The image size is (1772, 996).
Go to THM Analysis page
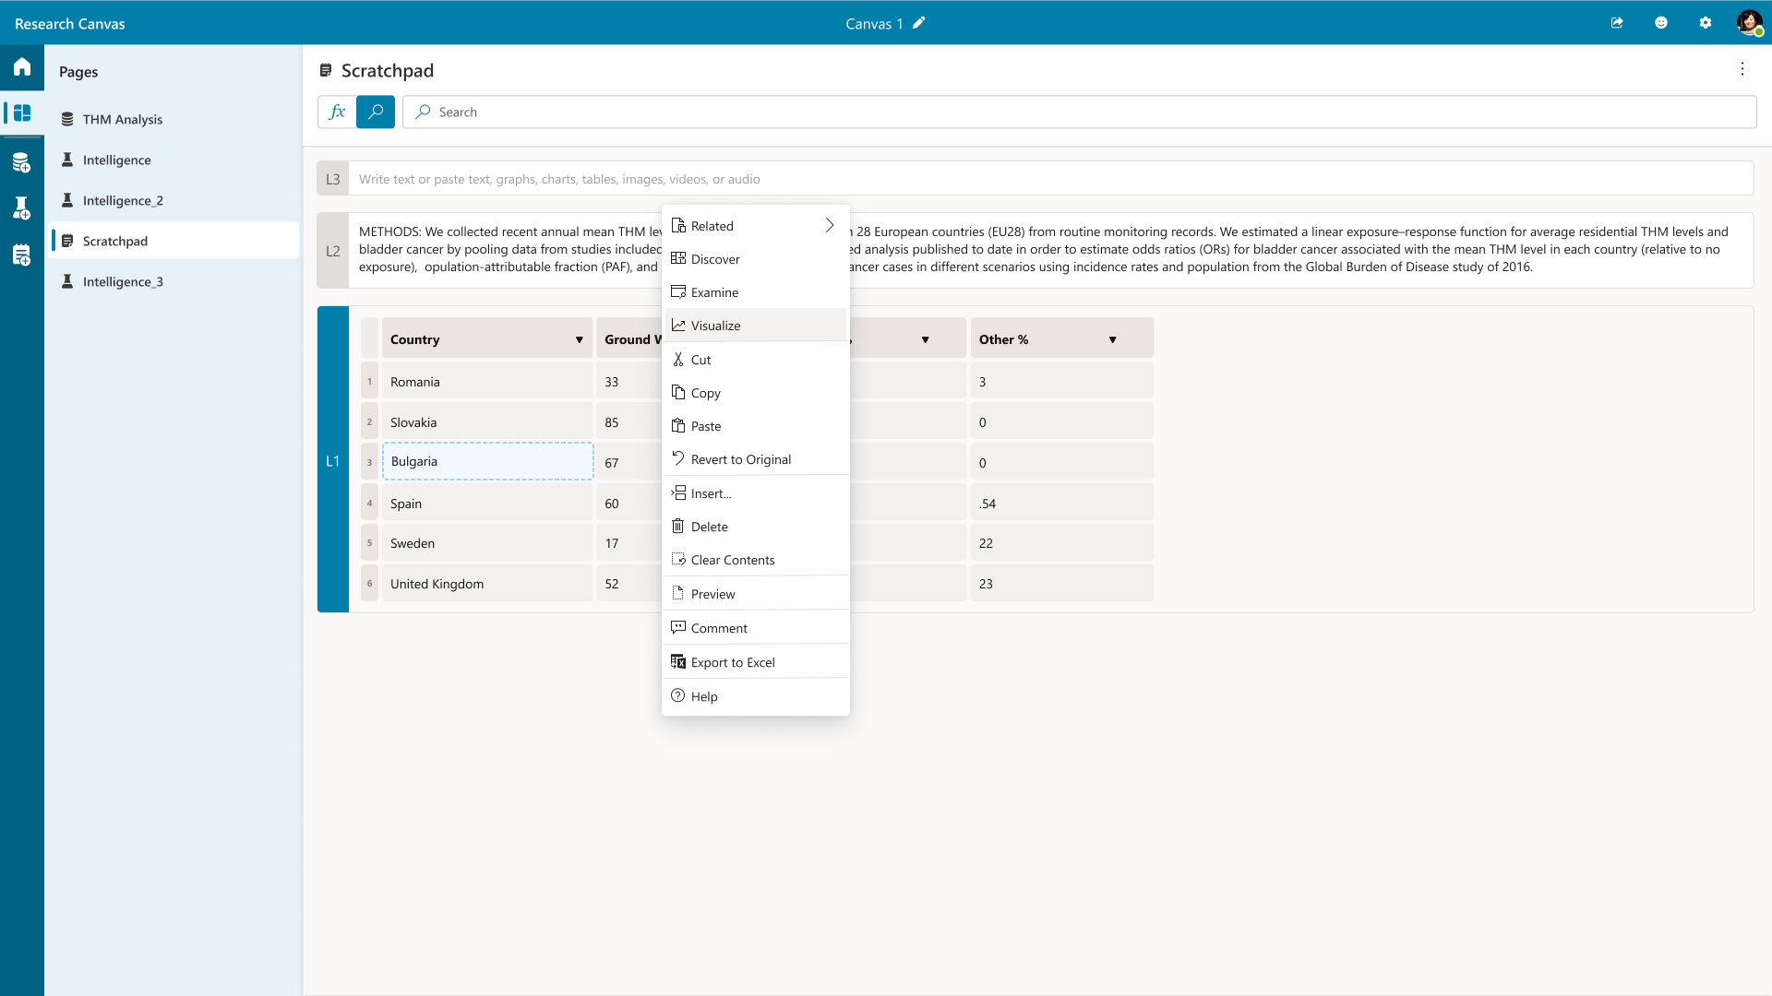[x=122, y=119]
